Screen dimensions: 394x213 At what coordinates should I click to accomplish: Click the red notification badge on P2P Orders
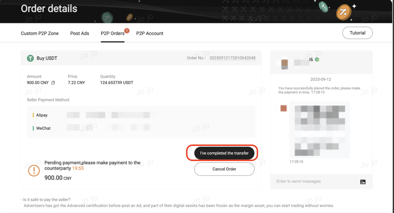127,31
